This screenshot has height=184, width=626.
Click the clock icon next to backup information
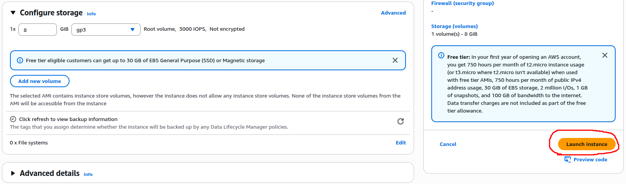click(13, 119)
